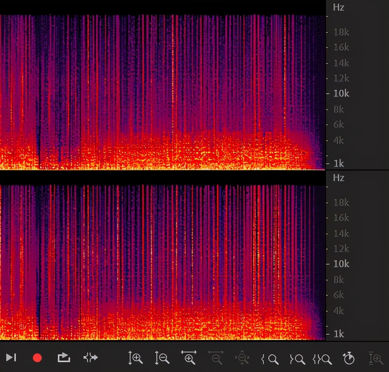Click the Move Playhead to Next button
Image resolution: width=389 pixels, height=372 pixels.
coord(11,358)
